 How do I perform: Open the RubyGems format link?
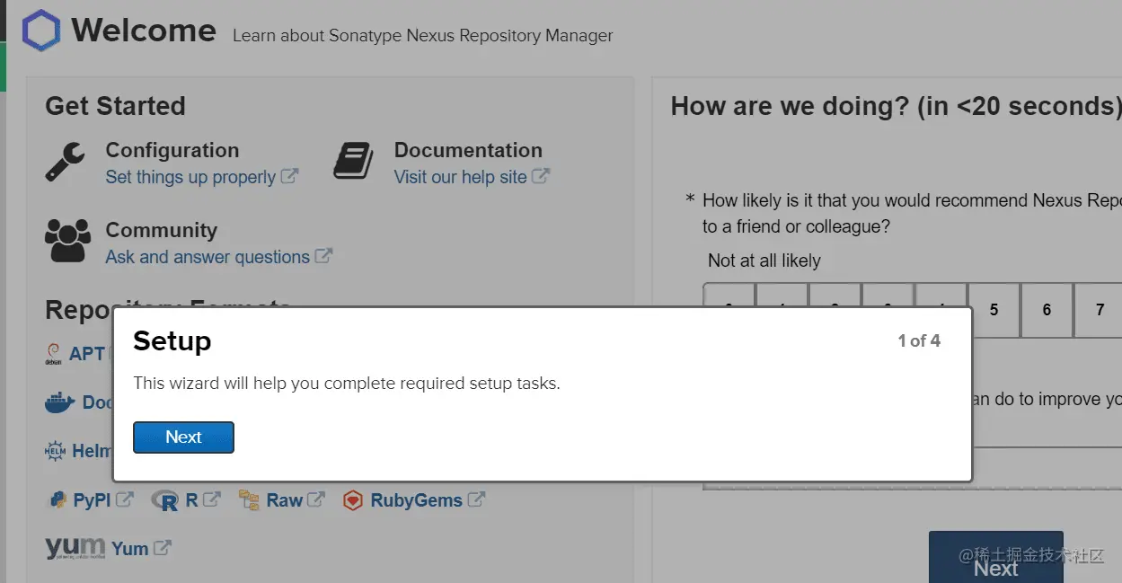click(x=416, y=500)
